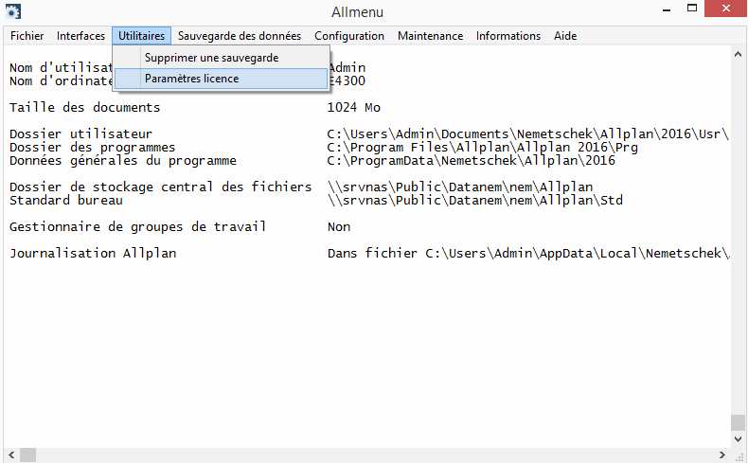748x463 pixels.
Task: Click the '1024 Mo' value
Action: tap(354, 107)
